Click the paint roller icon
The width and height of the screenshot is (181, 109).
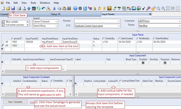point(119,8)
